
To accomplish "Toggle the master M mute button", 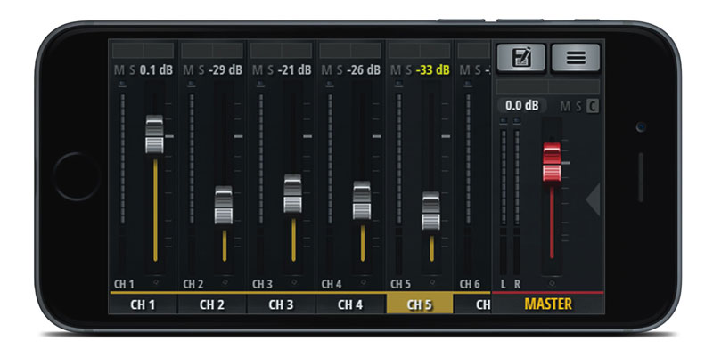I will (x=565, y=107).
